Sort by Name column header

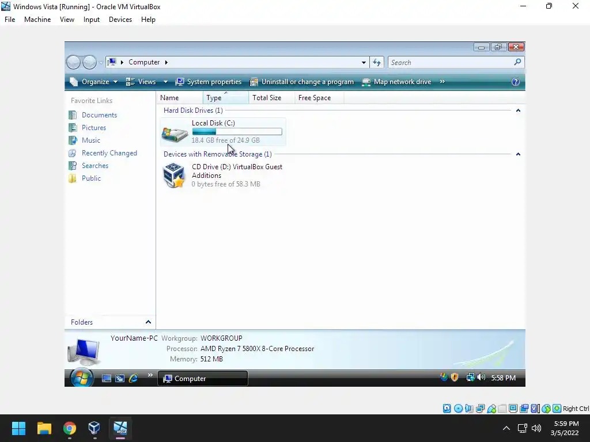180,98
